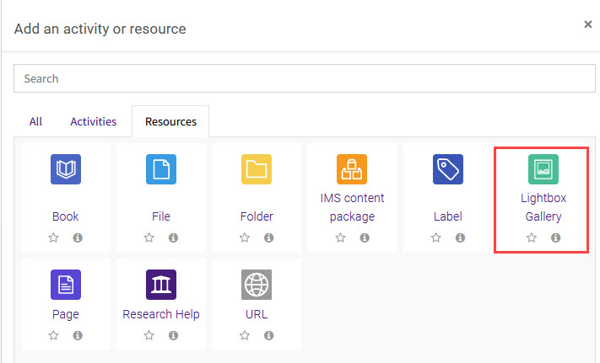Open the URL text link
The height and width of the screenshot is (363, 600).
(257, 314)
